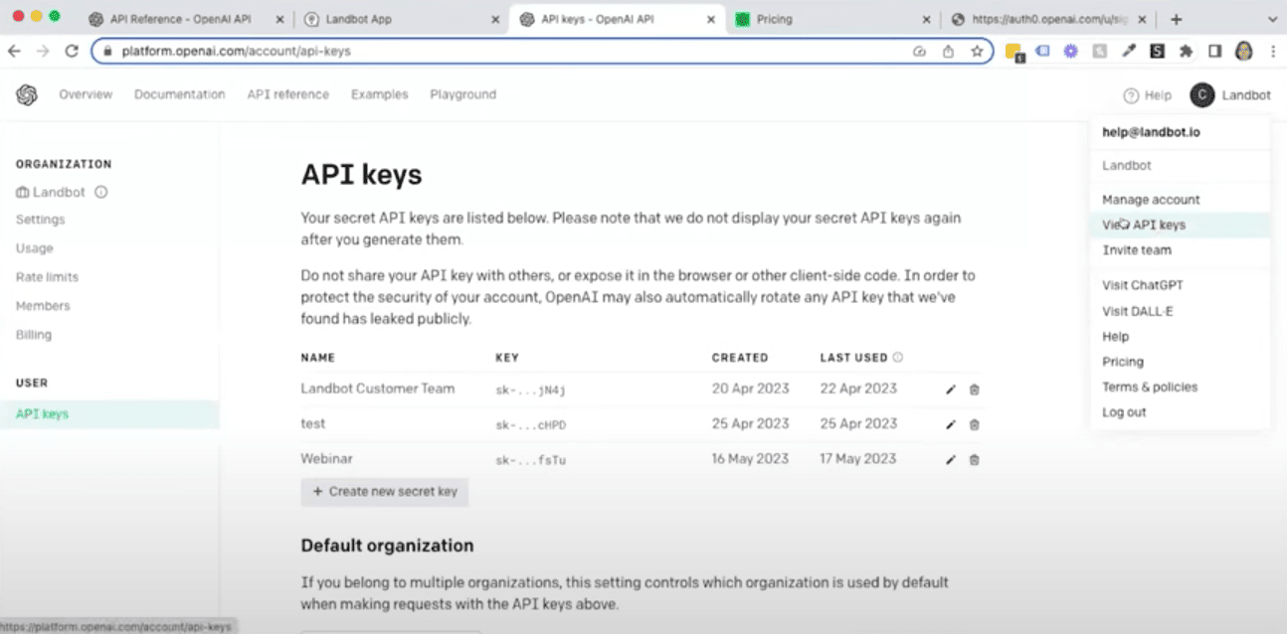The image size is (1287, 634).
Task: Click the Create new secret key button
Action: [x=385, y=491]
